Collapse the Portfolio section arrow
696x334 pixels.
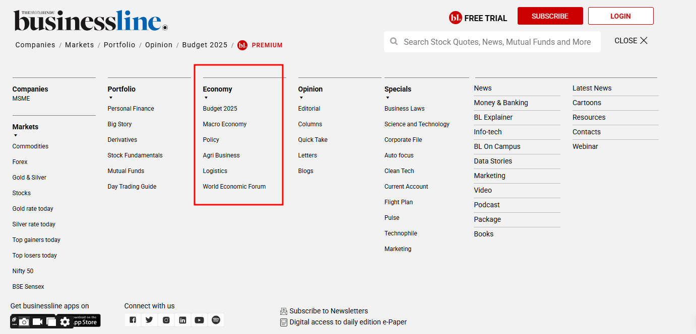(111, 98)
